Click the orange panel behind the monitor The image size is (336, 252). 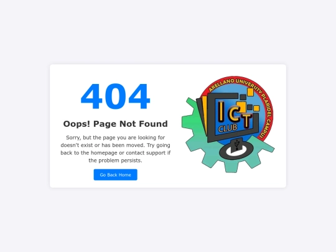pos(205,114)
